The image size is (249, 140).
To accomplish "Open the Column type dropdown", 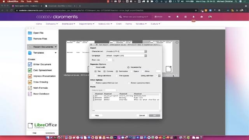I will tap(111, 90).
